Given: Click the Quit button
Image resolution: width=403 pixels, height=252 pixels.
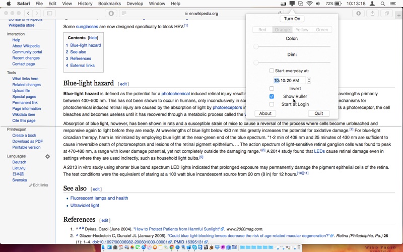Looking at the screenshot, I should click(319, 113).
